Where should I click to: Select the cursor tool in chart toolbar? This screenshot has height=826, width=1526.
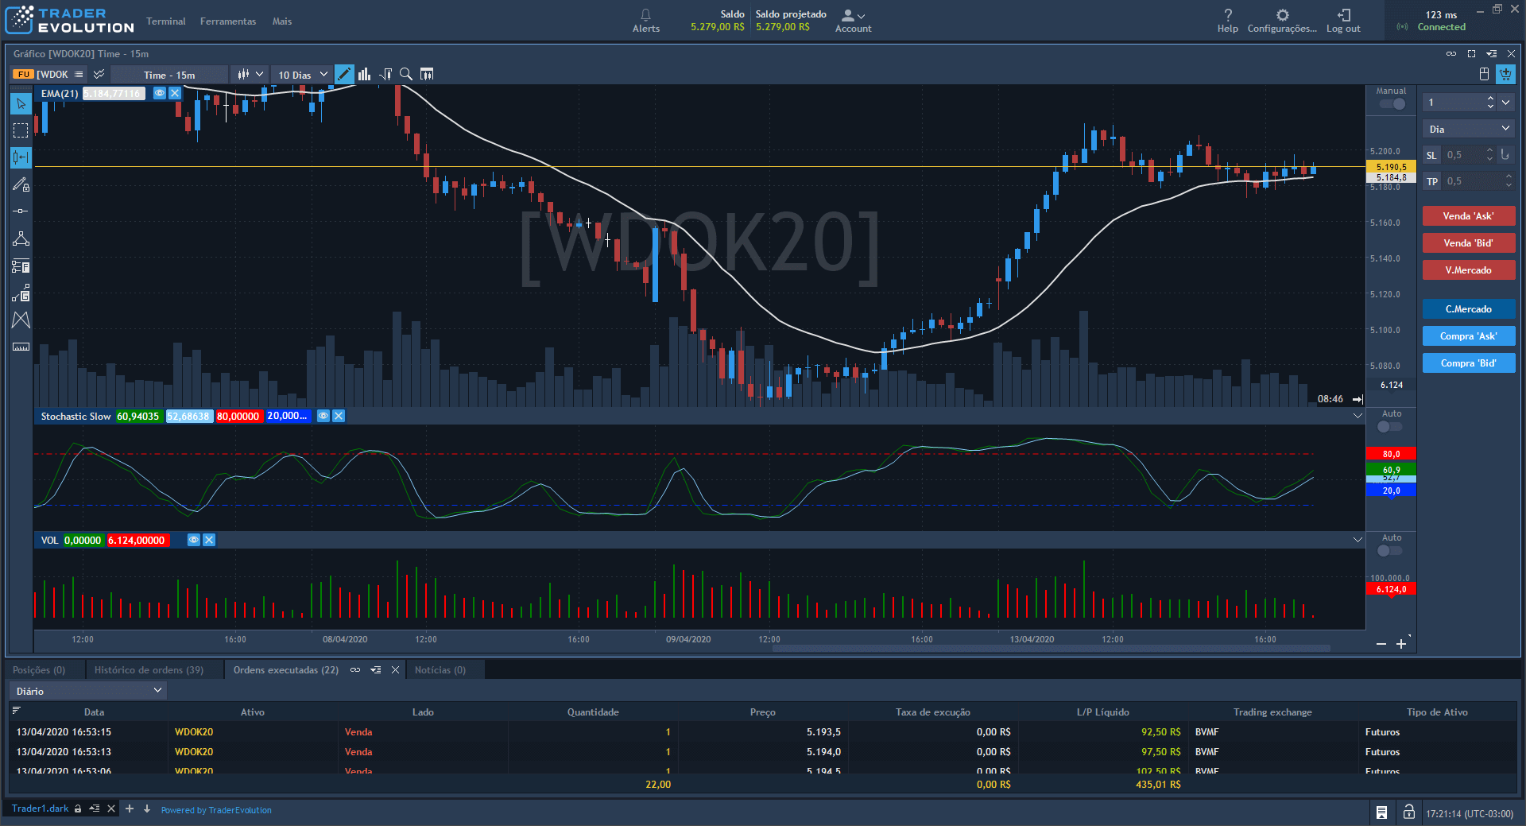20,103
